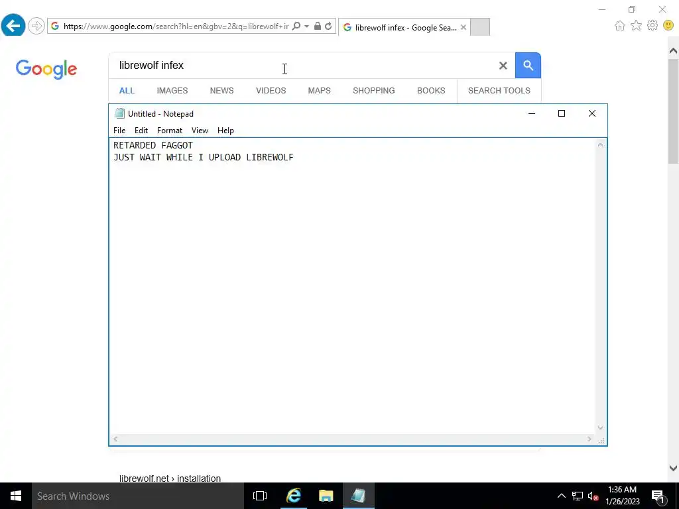679x509 pixels.
Task: Switch to the MAPS results tab
Action: (319, 90)
